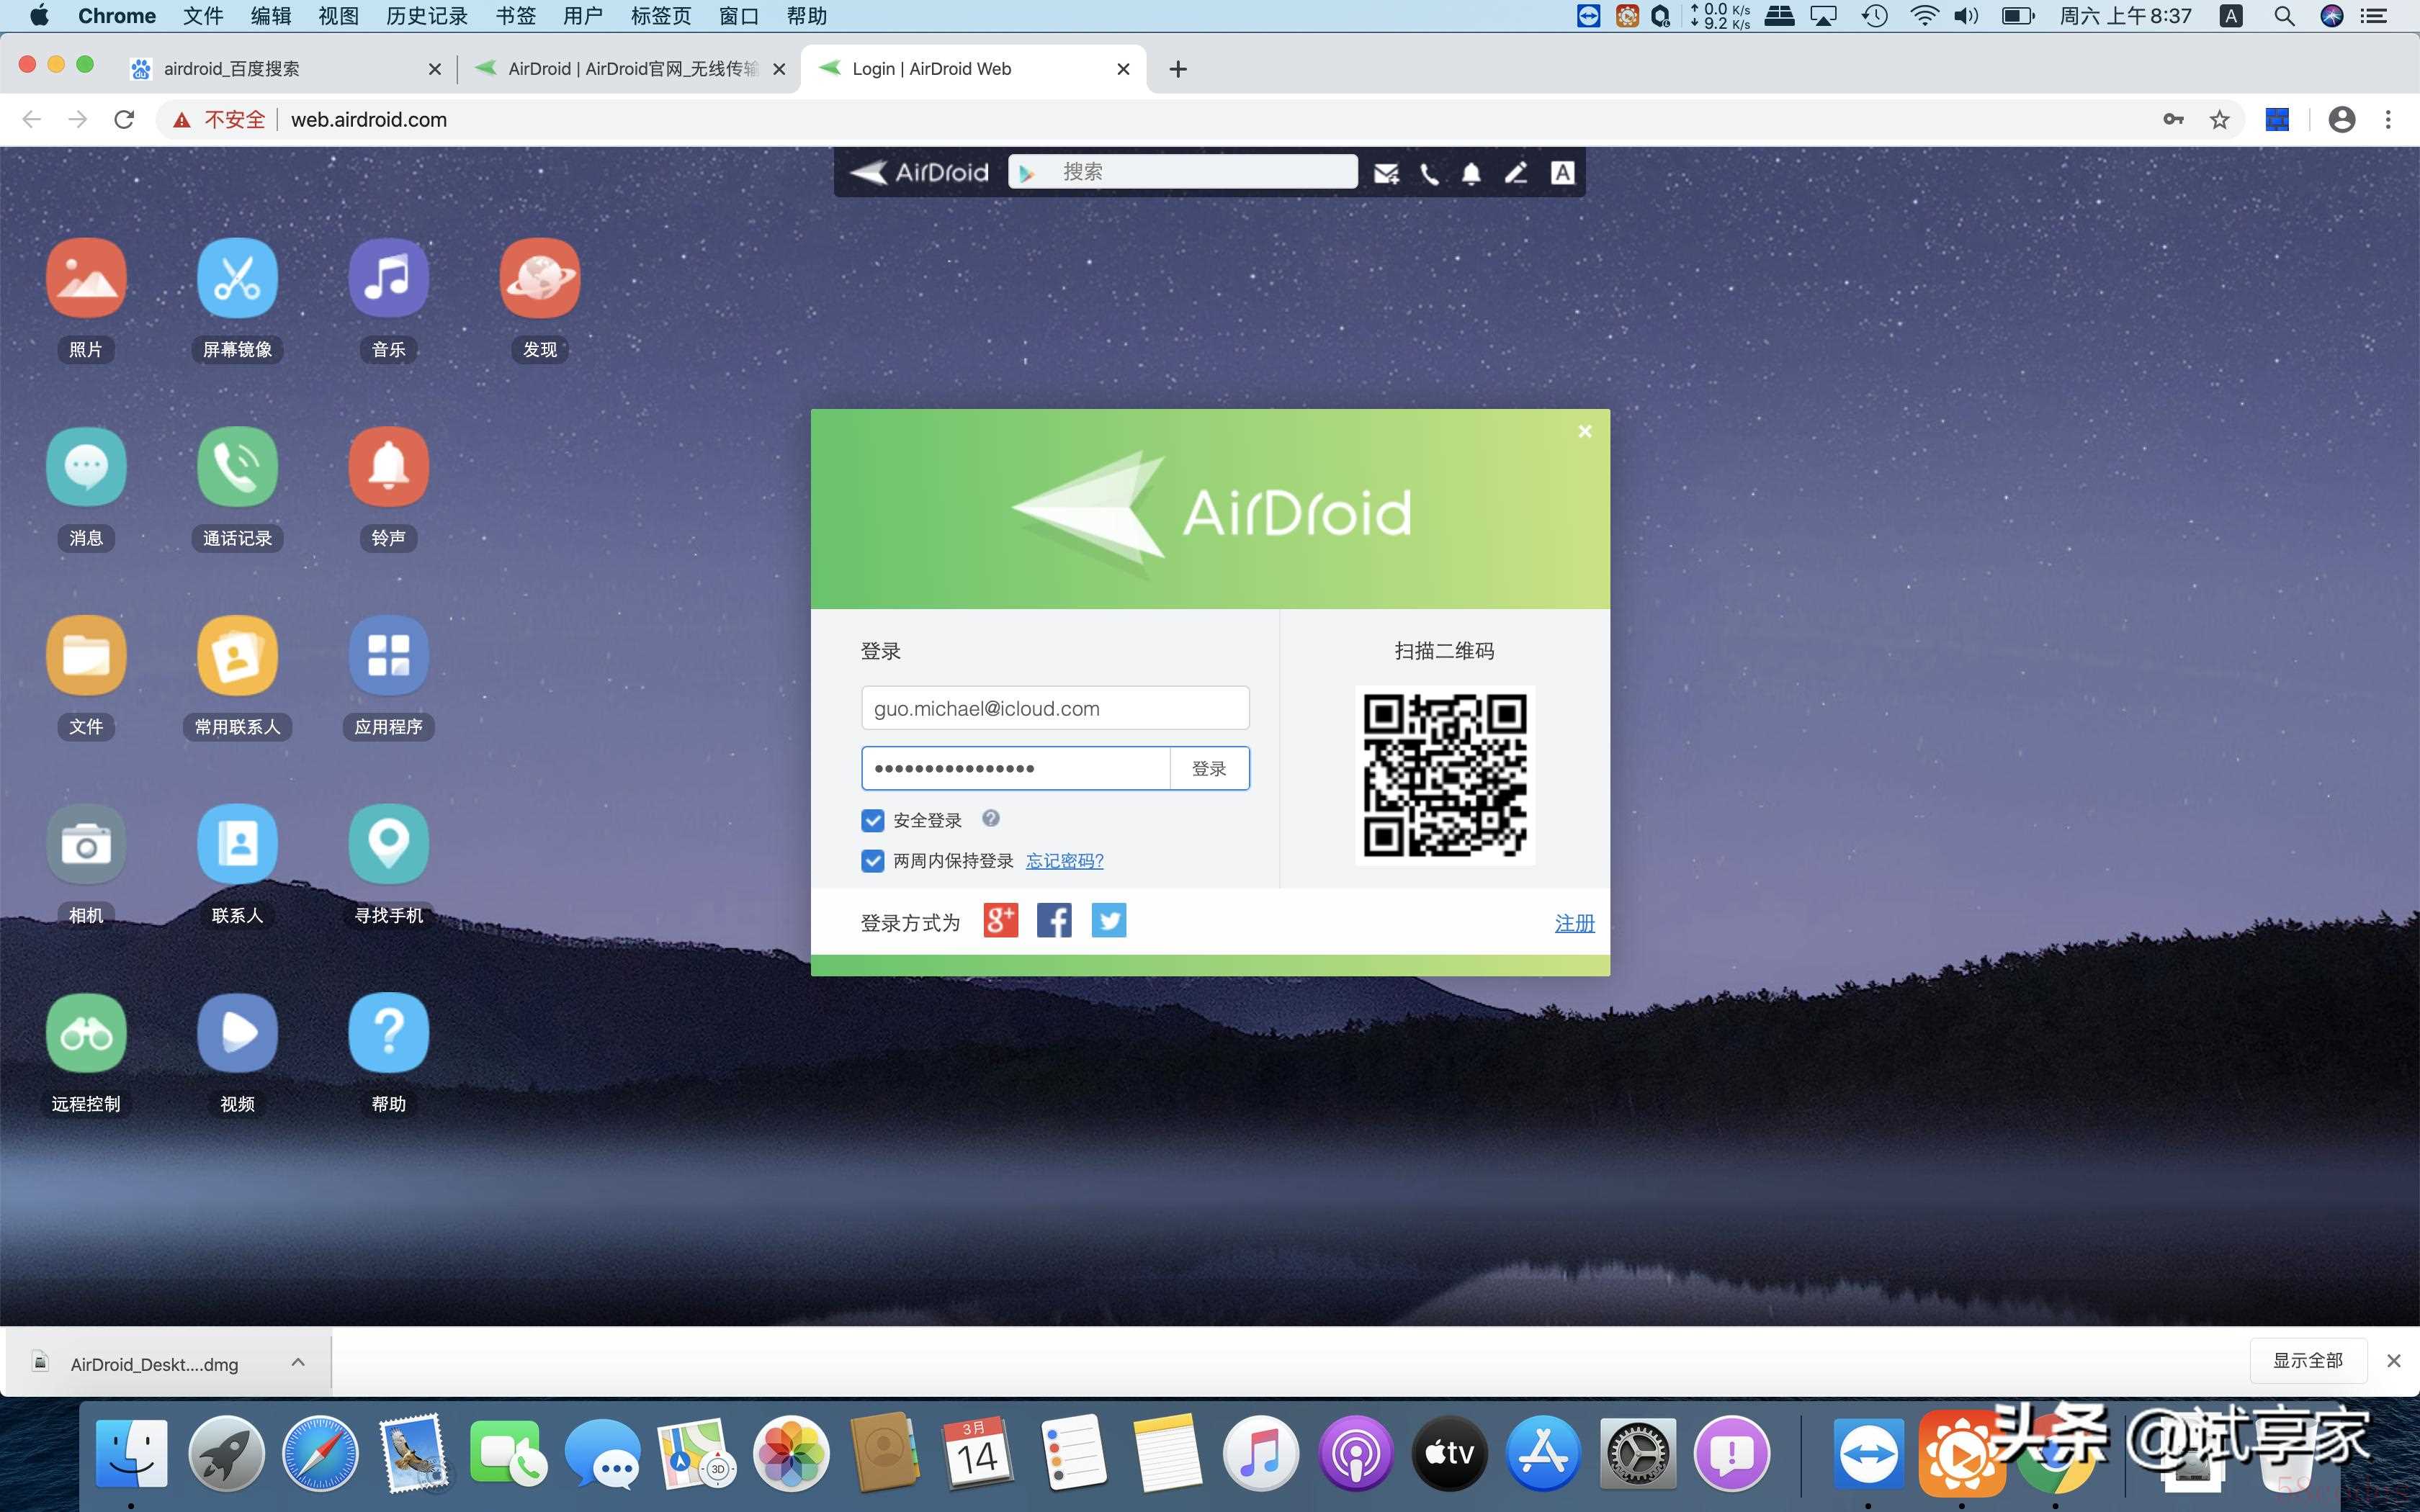Screen dimensions: 2420x1512
Task: Open the 屏幕镜像 screen mirroring icon
Action: pyautogui.click(x=237, y=278)
